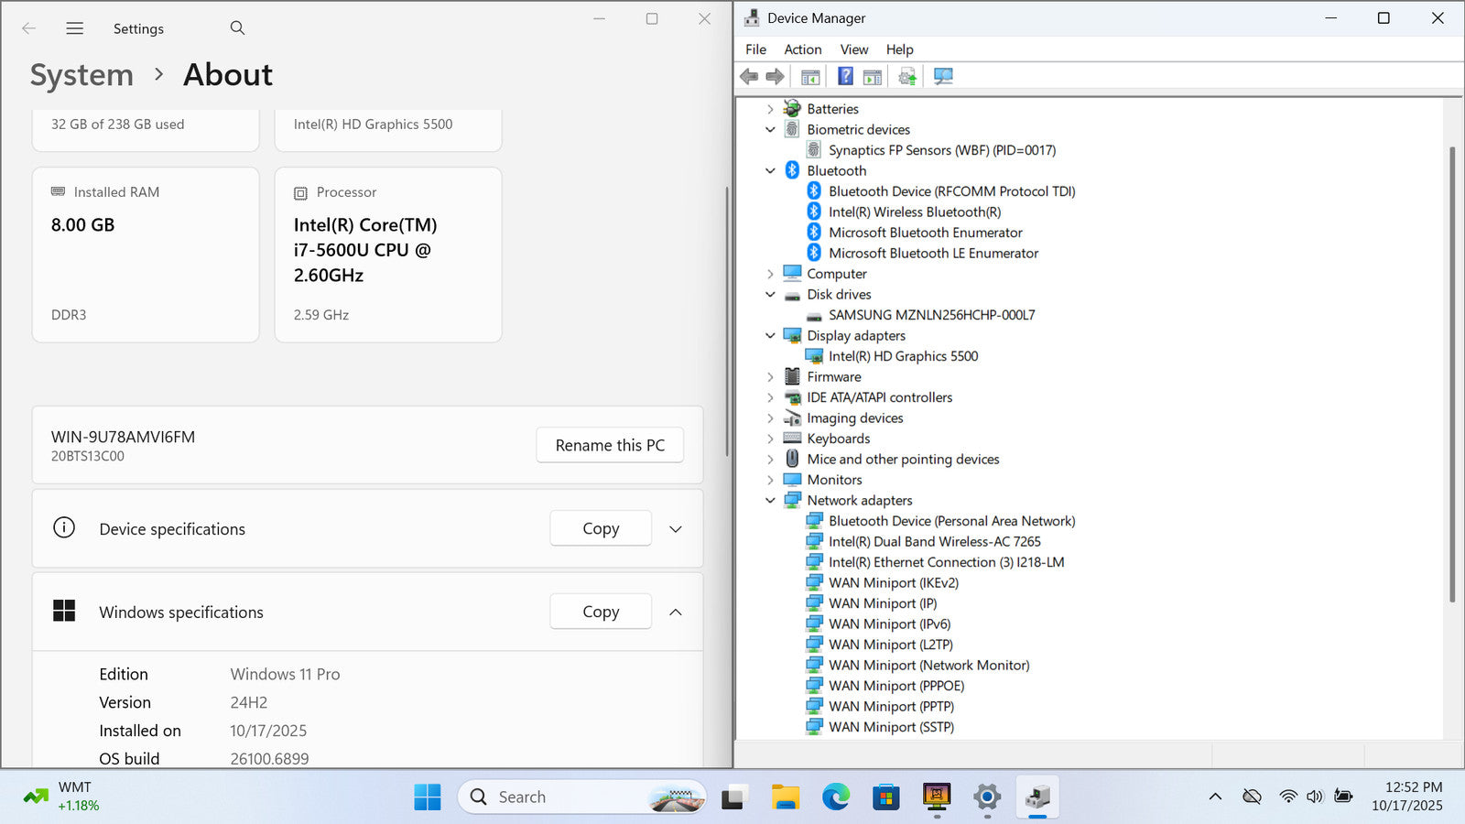The width and height of the screenshot is (1465, 824).
Task: Copy the Windows specifications
Action: (601, 612)
